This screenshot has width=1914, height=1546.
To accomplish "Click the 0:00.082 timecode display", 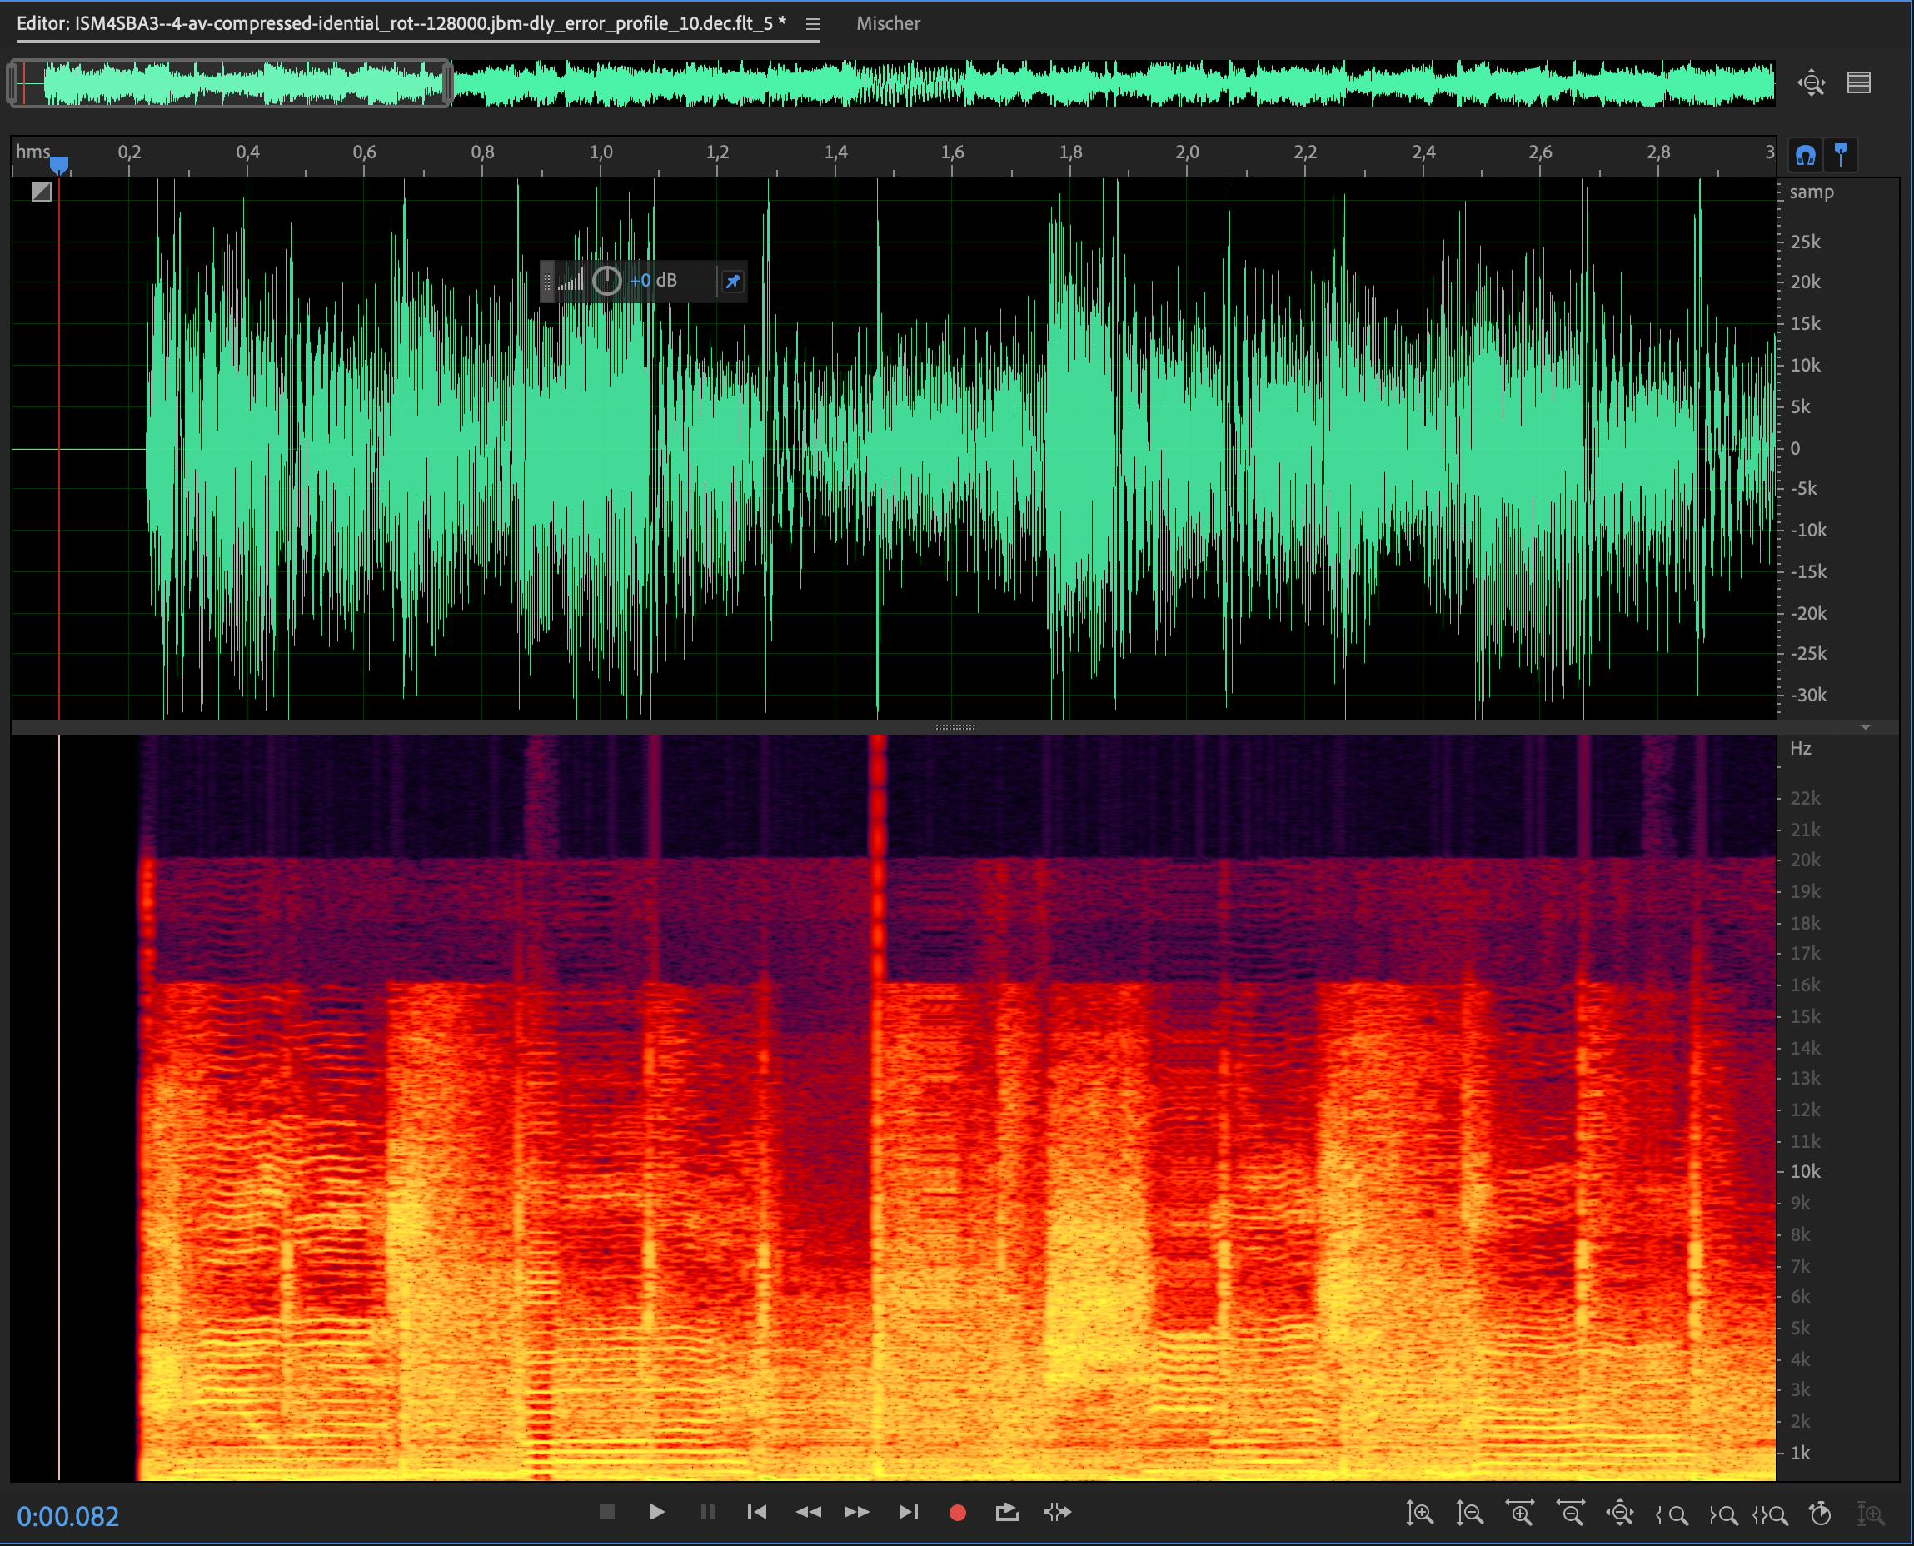I will [67, 1517].
